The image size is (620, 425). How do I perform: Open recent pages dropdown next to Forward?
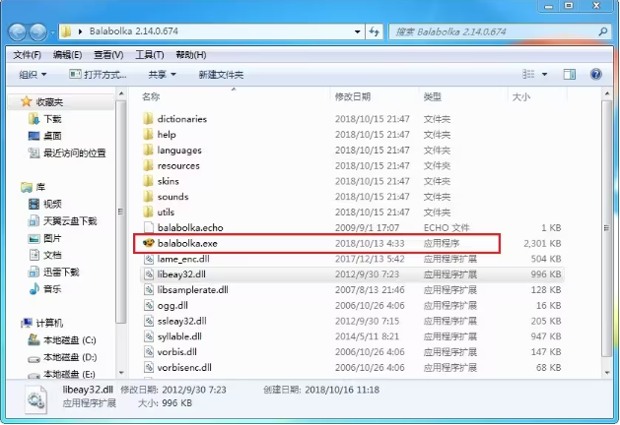pos(52,32)
